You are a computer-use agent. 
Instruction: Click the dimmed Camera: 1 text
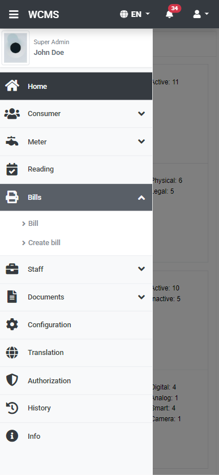tap(167, 419)
